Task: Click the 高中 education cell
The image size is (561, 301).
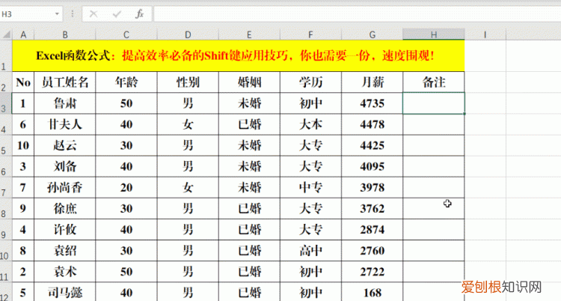Action: pyautogui.click(x=310, y=251)
